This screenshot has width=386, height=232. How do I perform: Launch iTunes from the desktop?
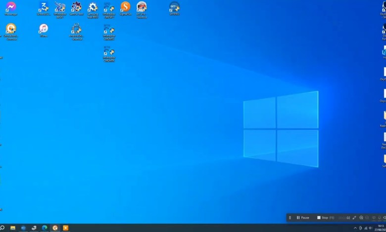click(44, 30)
